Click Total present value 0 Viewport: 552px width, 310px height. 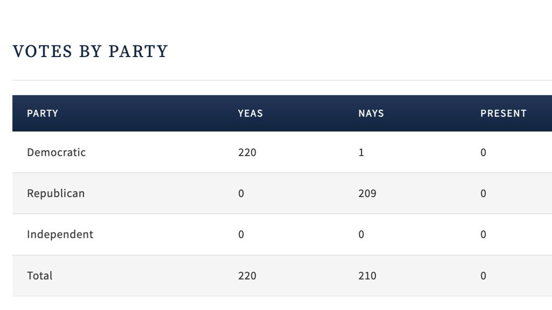(x=483, y=276)
